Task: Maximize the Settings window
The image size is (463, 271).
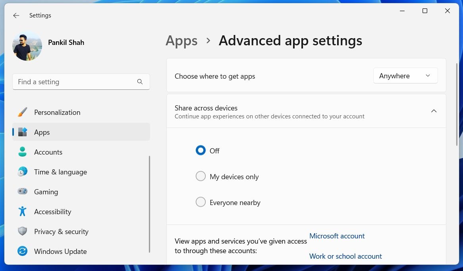Action: [425, 11]
